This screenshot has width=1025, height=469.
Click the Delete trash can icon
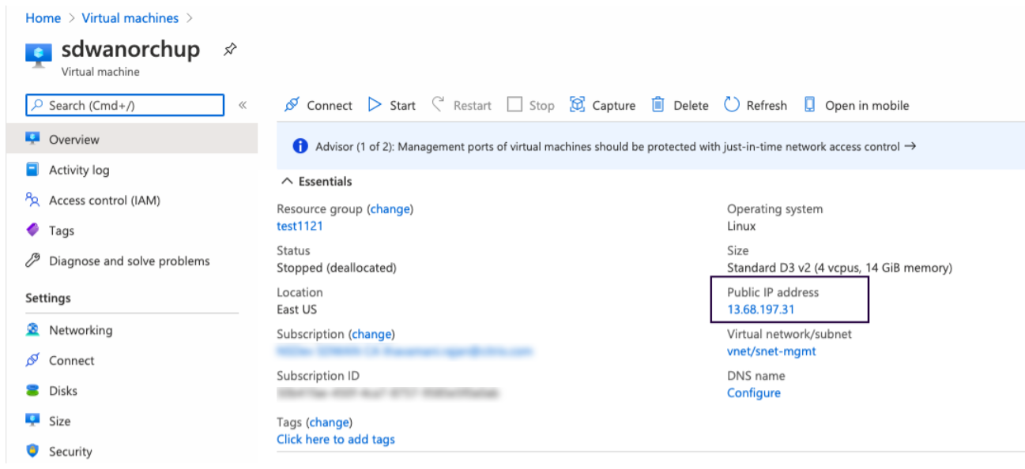pos(658,105)
